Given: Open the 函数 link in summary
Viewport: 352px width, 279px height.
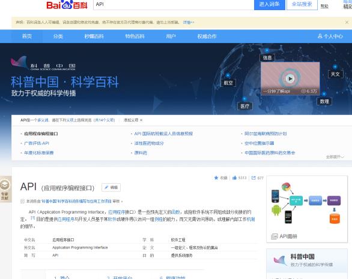Looking at the screenshot, I should click(175, 212).
